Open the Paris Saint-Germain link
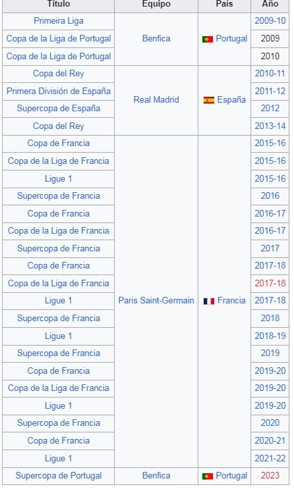The width and height of the screenshot is (294, 491). (156, 301)
